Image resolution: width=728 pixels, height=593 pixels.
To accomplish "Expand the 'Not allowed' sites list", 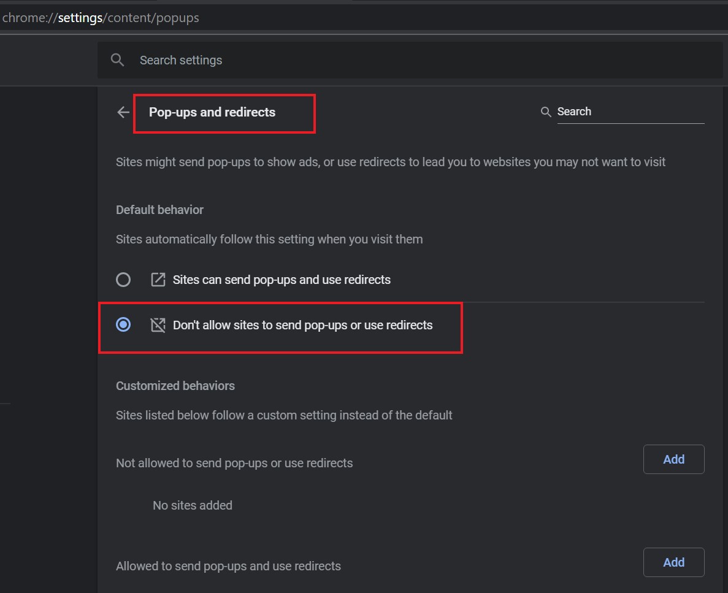I will click(x=234, y=463).
